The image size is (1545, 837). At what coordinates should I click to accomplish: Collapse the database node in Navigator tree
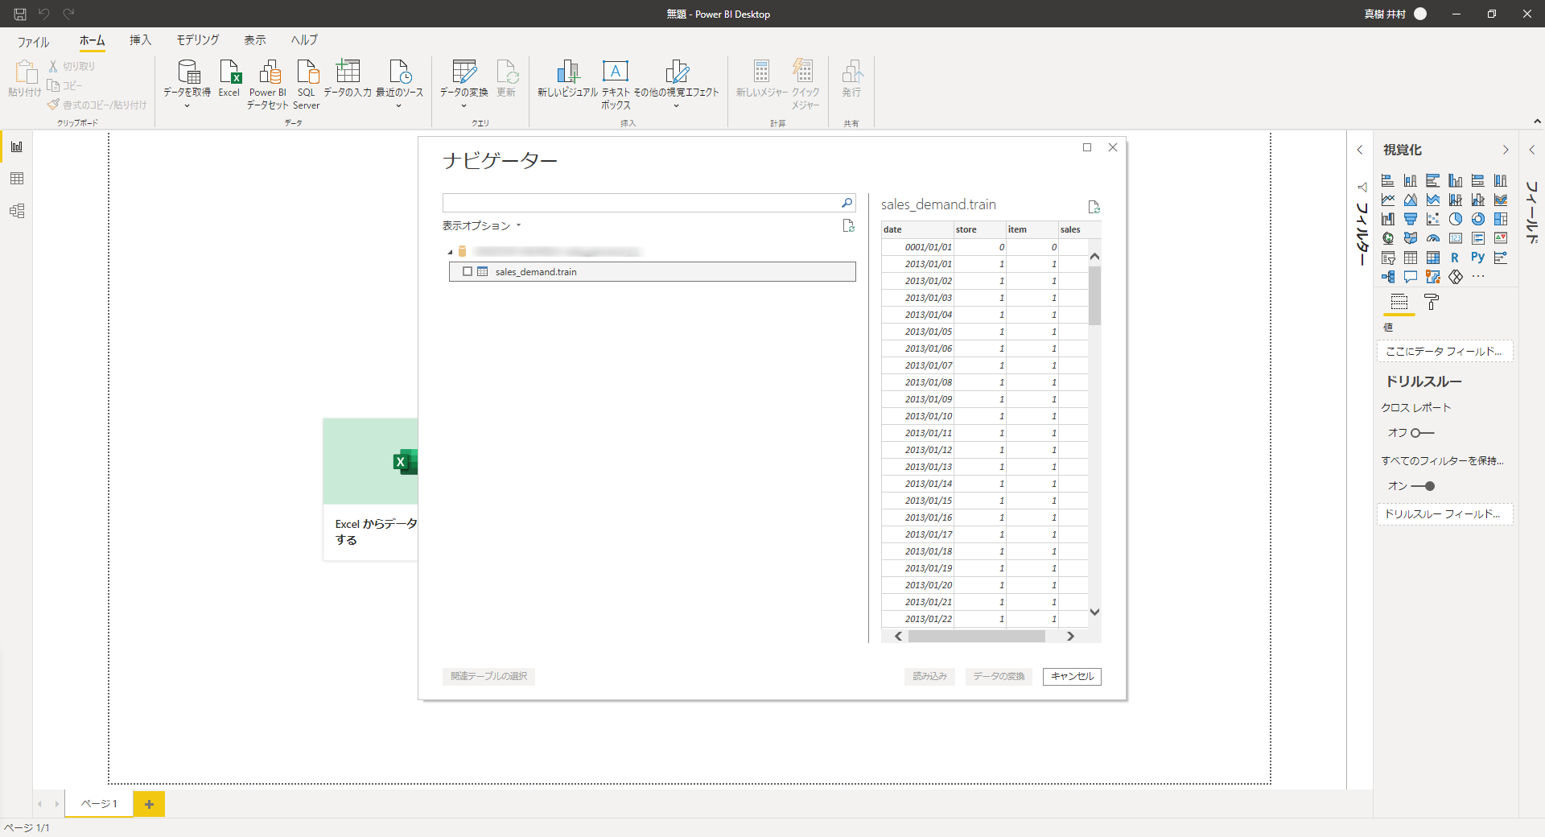pyautogui.click(x=451, y=250)
